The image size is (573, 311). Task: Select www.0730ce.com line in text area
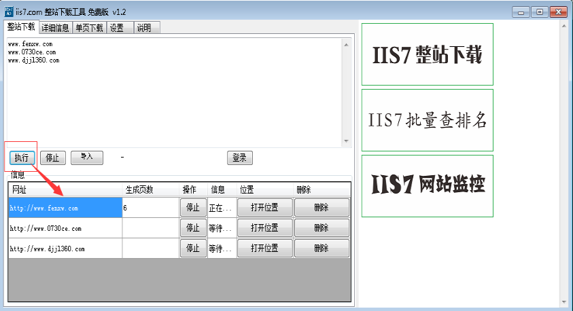32,52
